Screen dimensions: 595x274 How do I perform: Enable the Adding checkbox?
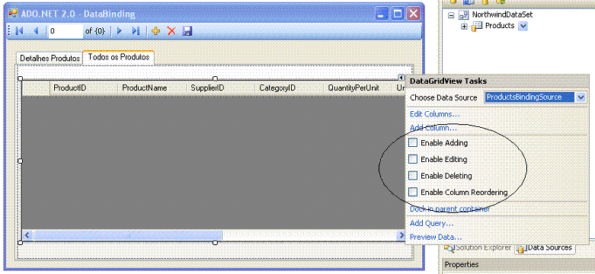pyautogui.click(x=413, y=142)
